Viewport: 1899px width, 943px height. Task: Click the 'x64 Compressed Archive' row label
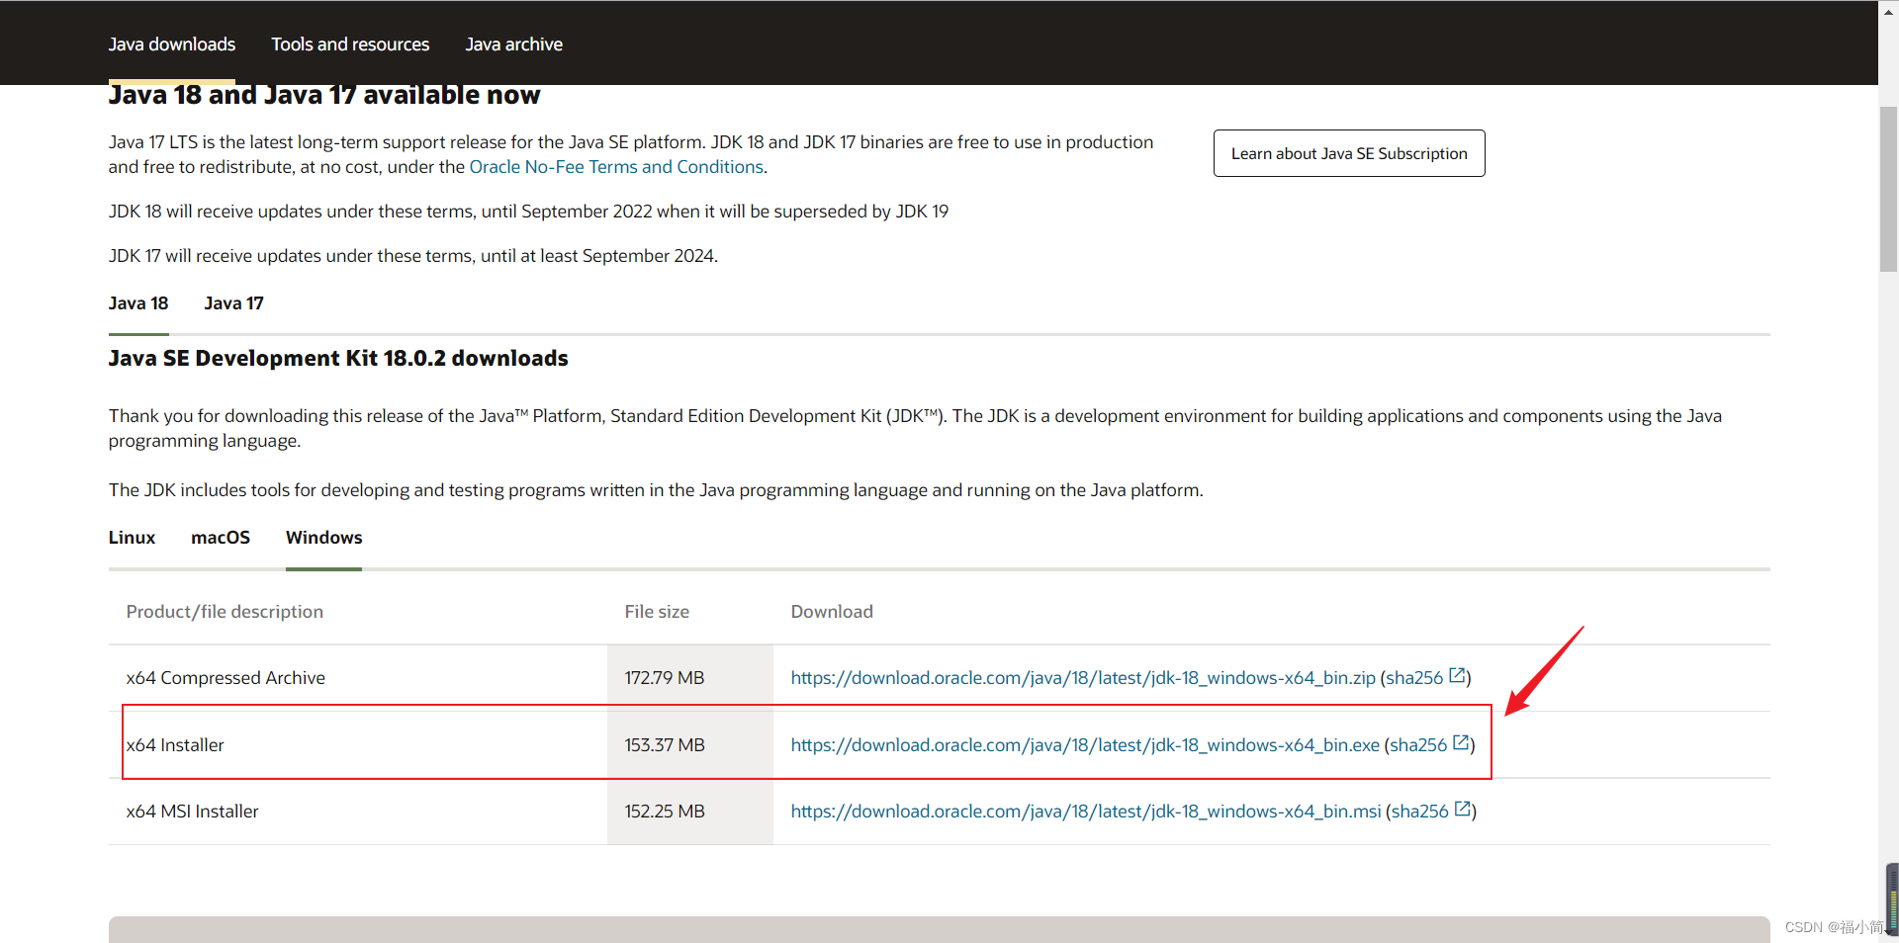(x=226, y=678)
